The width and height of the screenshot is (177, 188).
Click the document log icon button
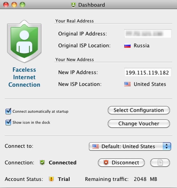click(x=160, y=163)
